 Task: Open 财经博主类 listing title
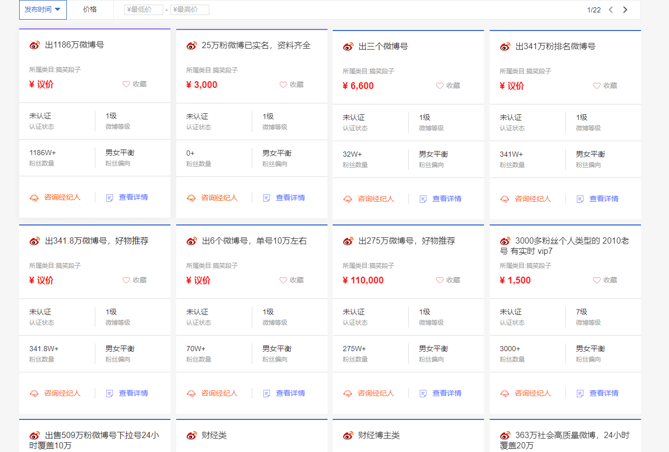[x=379, y=435]
